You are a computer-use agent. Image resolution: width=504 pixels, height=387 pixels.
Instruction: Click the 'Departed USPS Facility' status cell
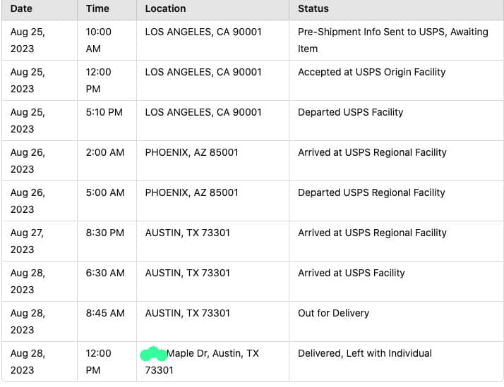(350, 112)
